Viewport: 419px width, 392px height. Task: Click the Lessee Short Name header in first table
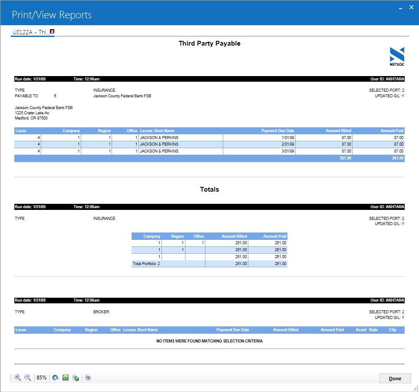coord(157,131)
